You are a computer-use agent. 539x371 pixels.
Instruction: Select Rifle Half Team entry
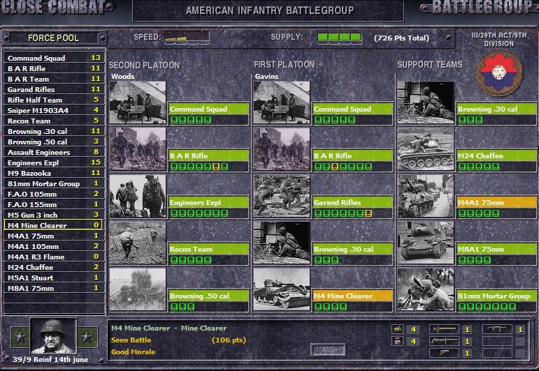(x=53, y=100)
